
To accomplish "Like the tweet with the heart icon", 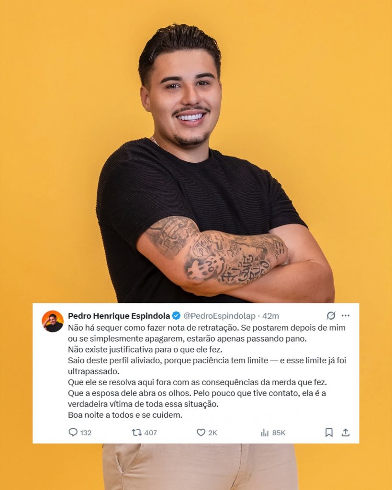I will coord(201,433).
